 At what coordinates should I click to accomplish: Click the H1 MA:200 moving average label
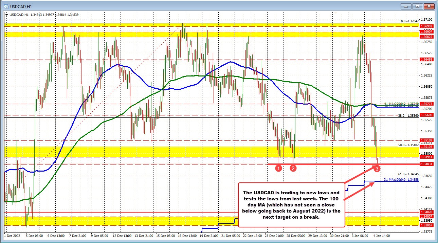(402, 104)
